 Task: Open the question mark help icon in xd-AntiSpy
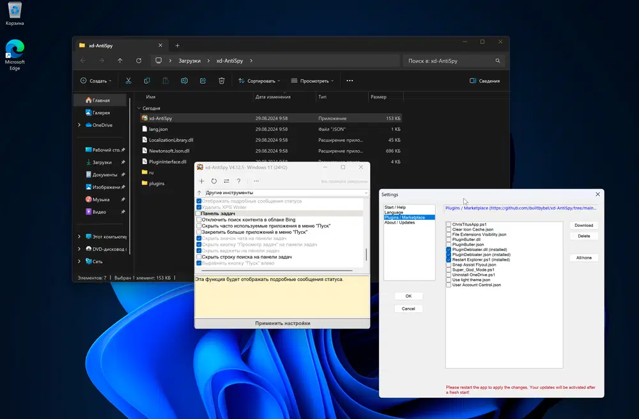[239, 181]
